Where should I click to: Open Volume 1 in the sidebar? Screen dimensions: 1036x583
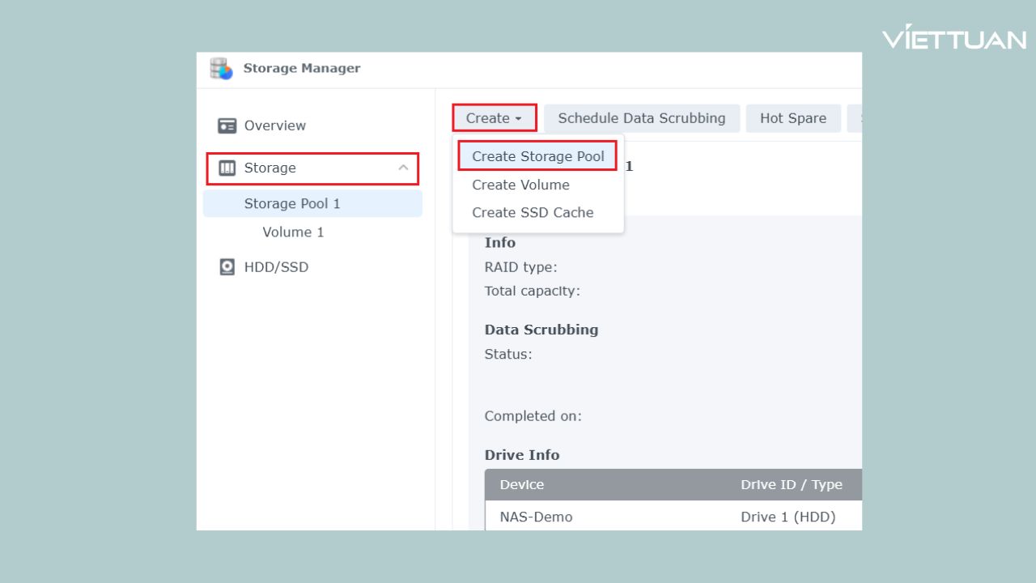293,232
